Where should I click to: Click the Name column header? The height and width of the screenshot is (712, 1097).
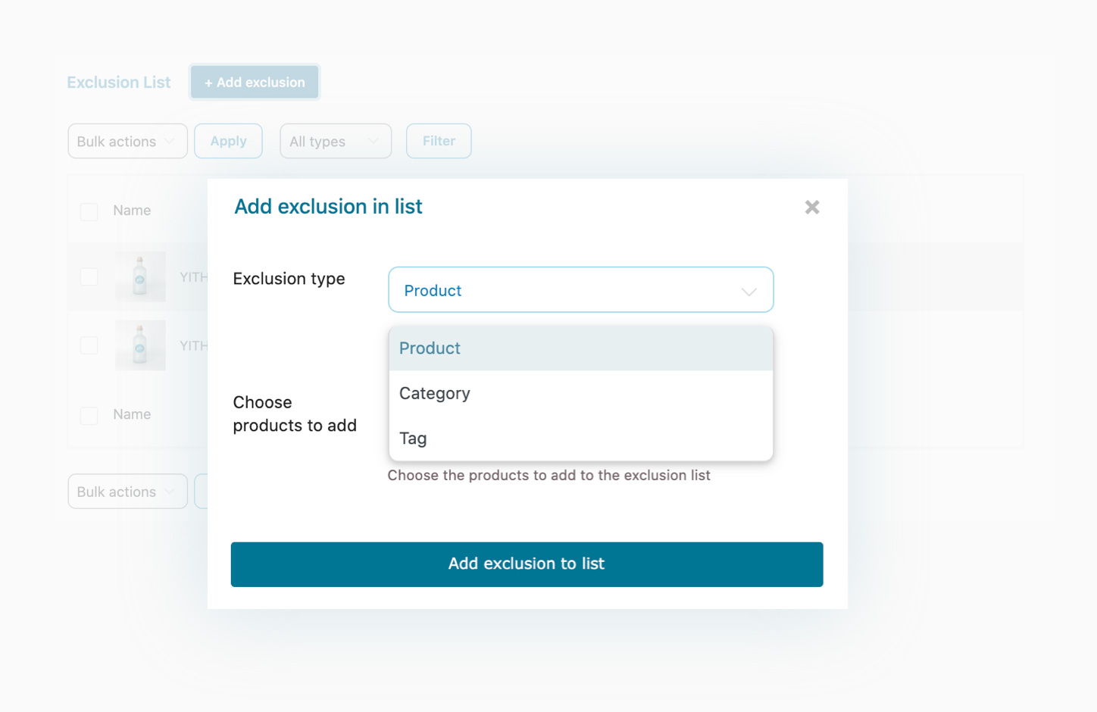tap(131, 210)
